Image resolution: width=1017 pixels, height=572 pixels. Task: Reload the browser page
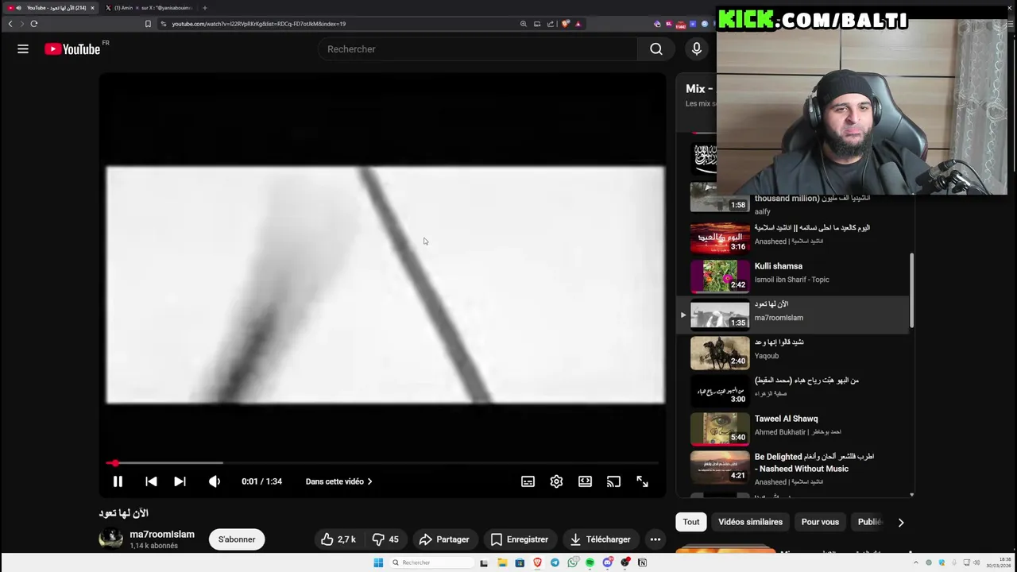(x=34, y=24)
